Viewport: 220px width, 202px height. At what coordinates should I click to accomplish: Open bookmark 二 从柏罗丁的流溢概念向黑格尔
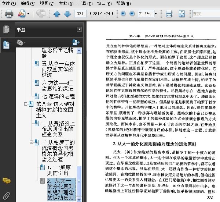pos(58,151)
